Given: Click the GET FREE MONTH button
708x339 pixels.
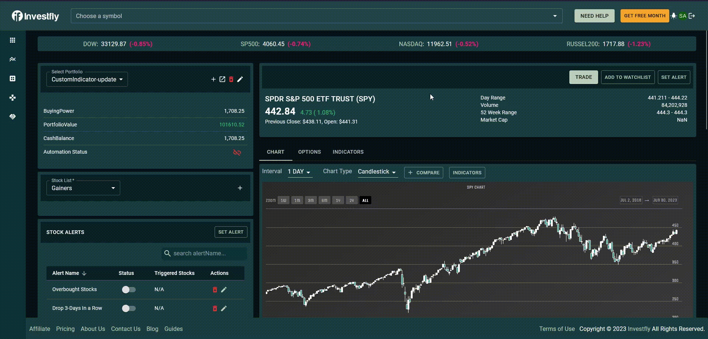Looking at the screenshot, I should [x=645, y=16].
